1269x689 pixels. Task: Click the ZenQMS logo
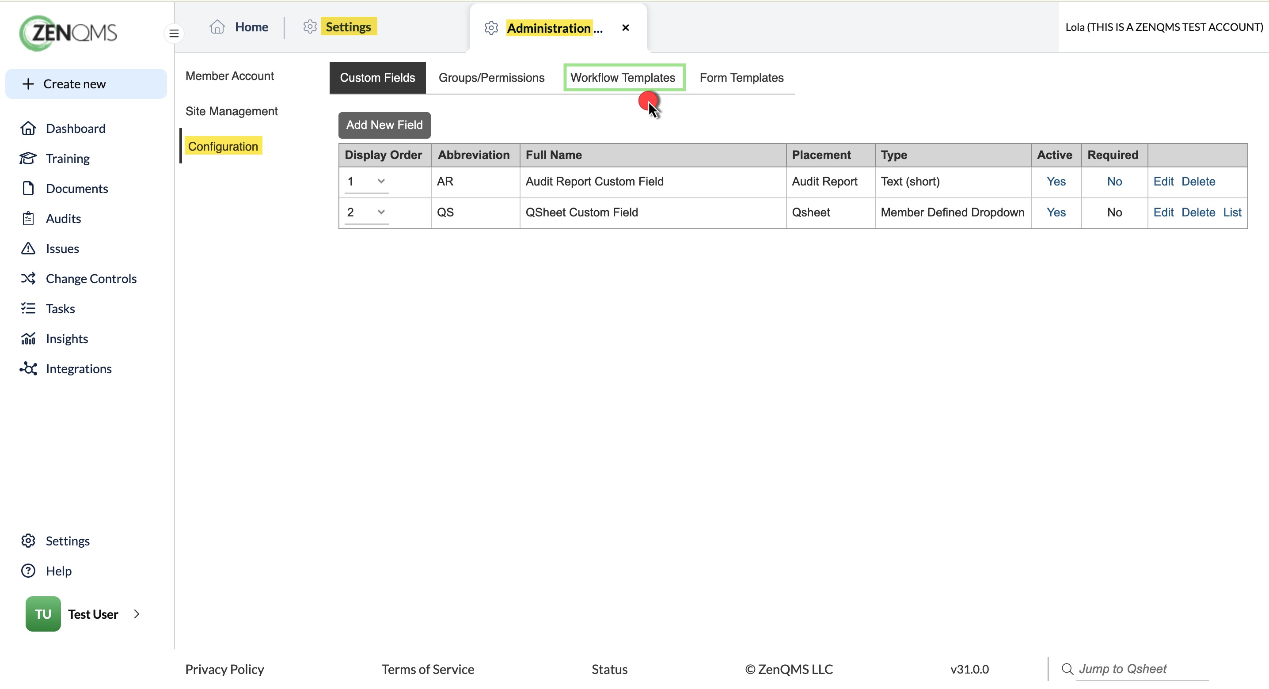[x=68, y=33]
